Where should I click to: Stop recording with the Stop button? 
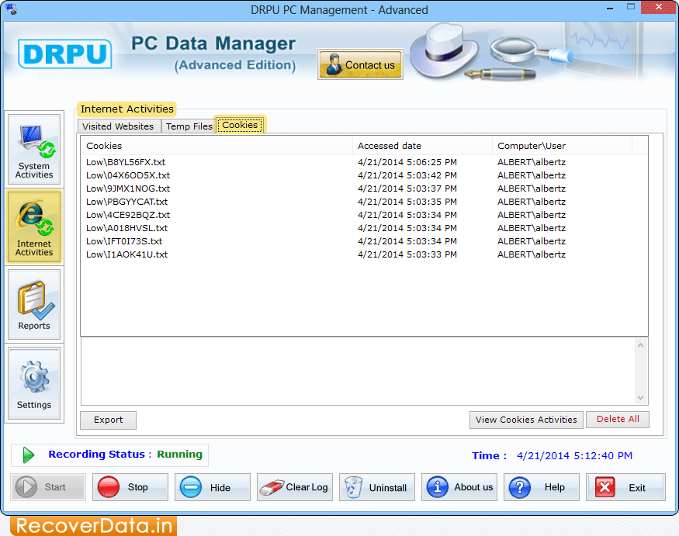[130, 487]
